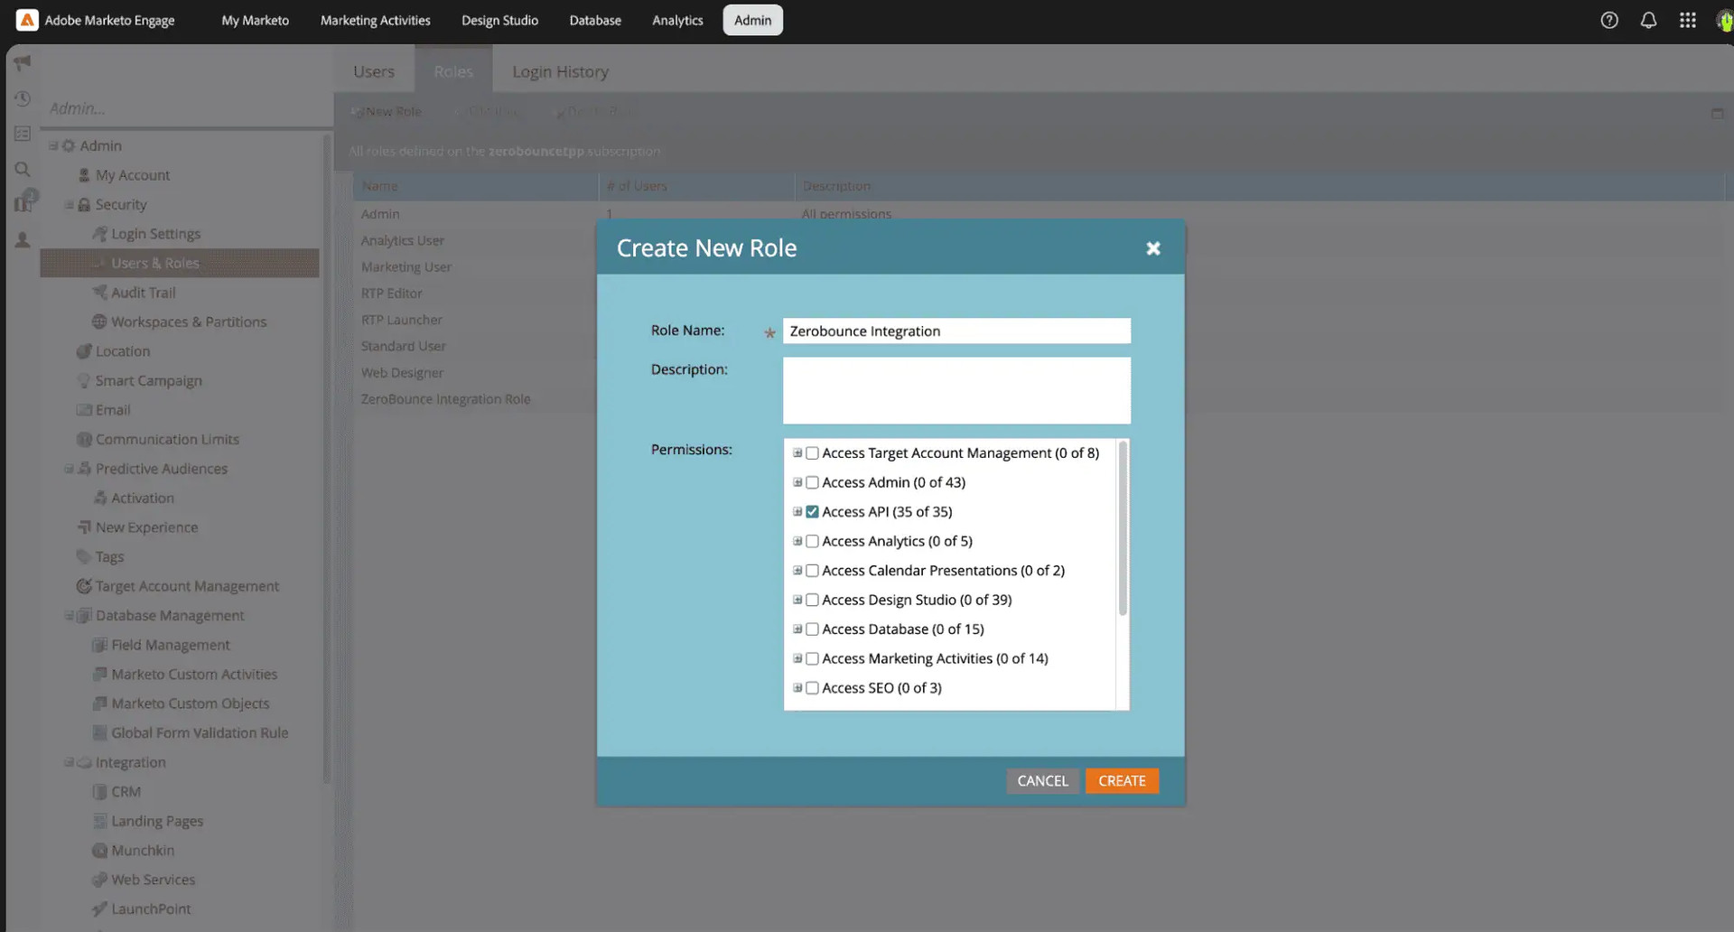
Task: Click the magnifier search icon in sidebar
Action: click(x=23, y=169)
